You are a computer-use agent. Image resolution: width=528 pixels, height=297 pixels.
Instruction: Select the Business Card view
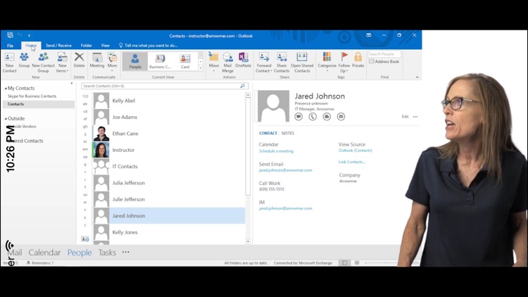click(x=160, y=61)
